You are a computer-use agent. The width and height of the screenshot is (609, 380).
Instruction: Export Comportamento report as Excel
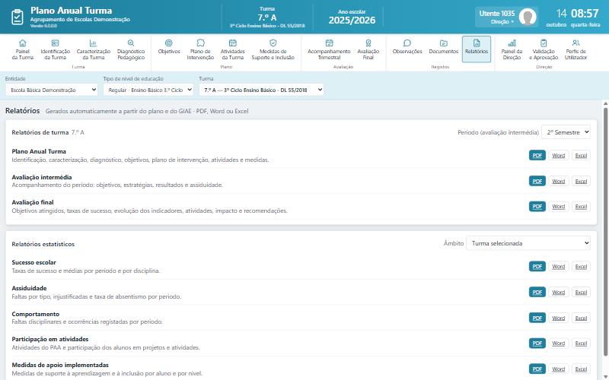(x=581, y=318)
